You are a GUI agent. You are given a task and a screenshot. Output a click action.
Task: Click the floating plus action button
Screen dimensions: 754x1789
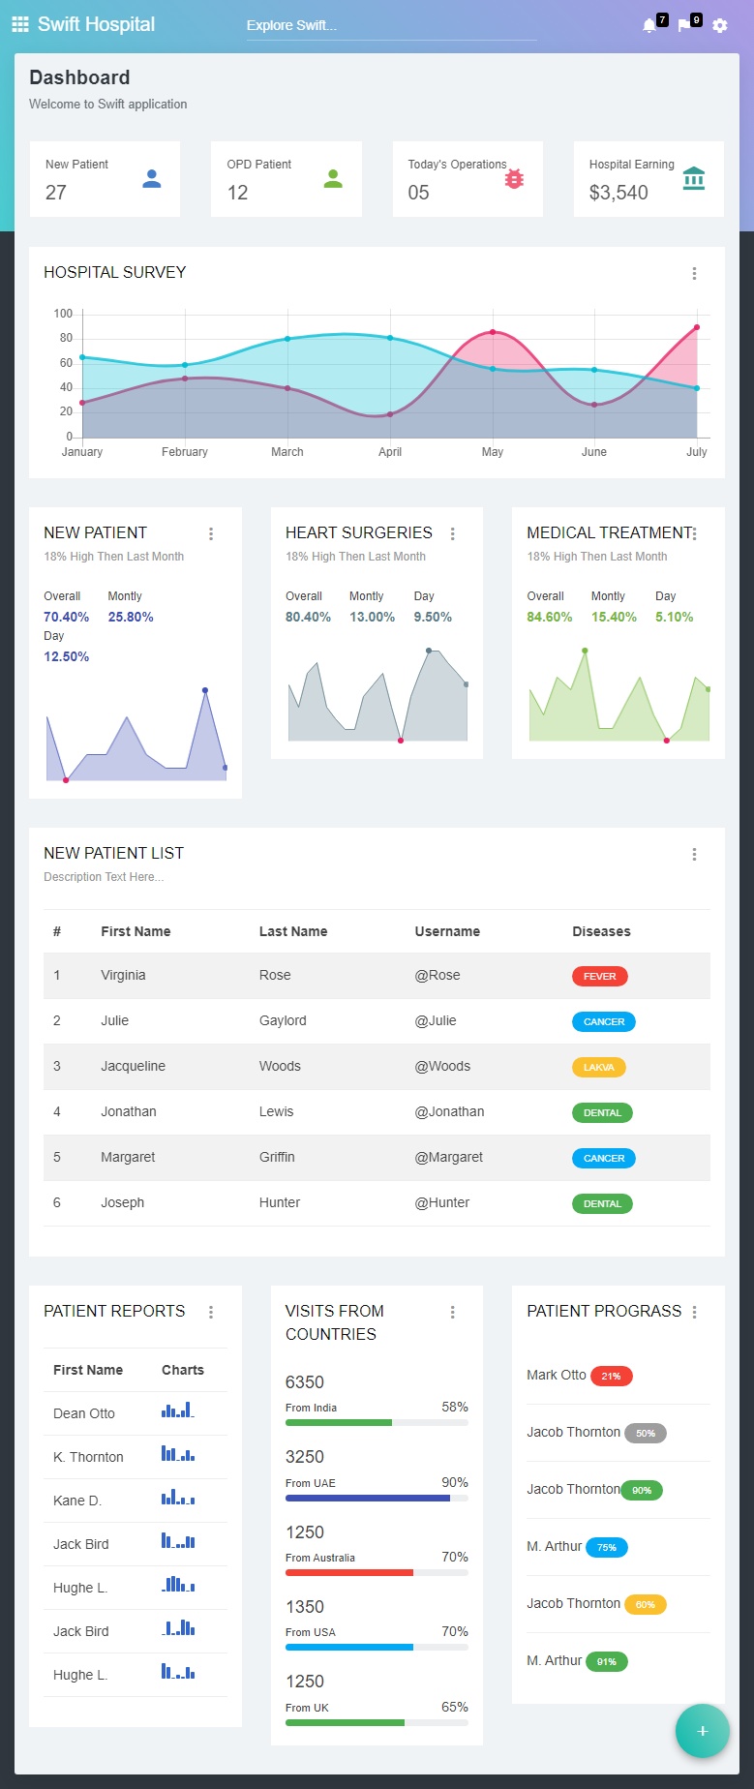click(702, 1731)
